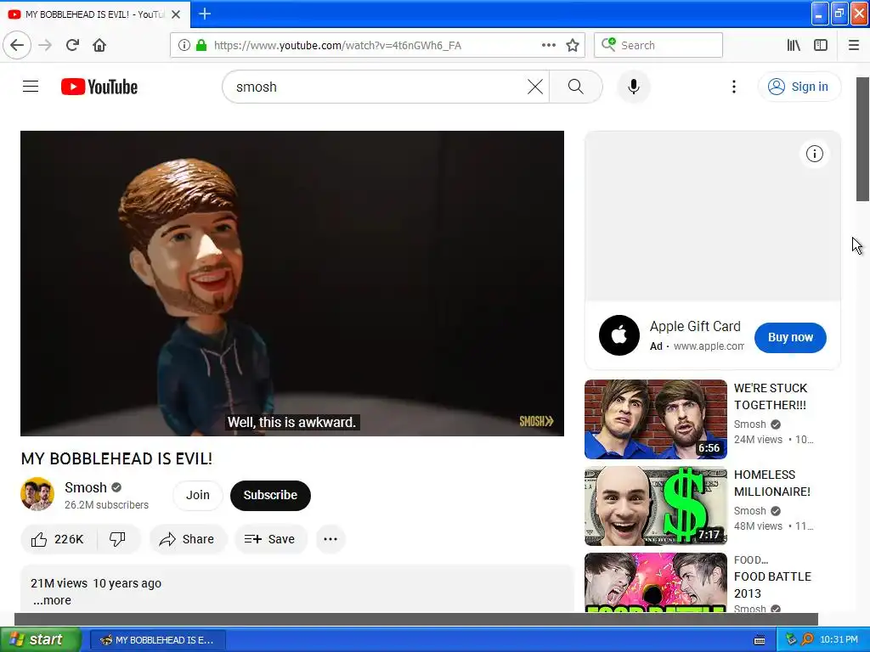Click the browser address bar URL
Image resolution: width=870 pixels, height=652 pixels.
coord(337,46)
